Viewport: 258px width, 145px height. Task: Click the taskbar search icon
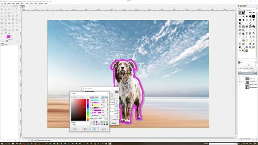tap(5, 144)
